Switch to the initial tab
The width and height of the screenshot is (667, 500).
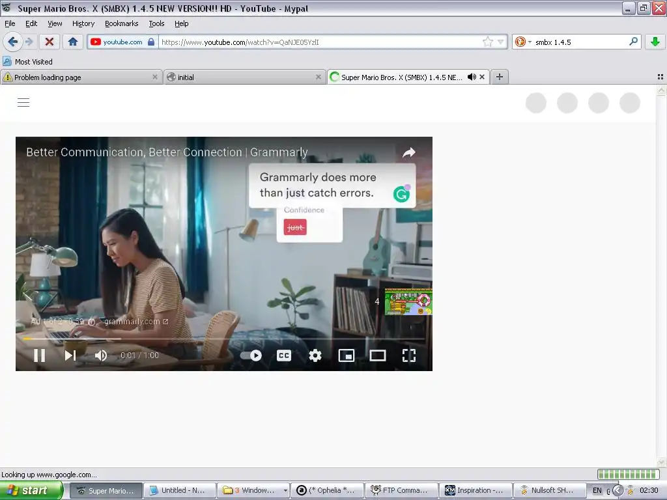click(x=244, y=77)
